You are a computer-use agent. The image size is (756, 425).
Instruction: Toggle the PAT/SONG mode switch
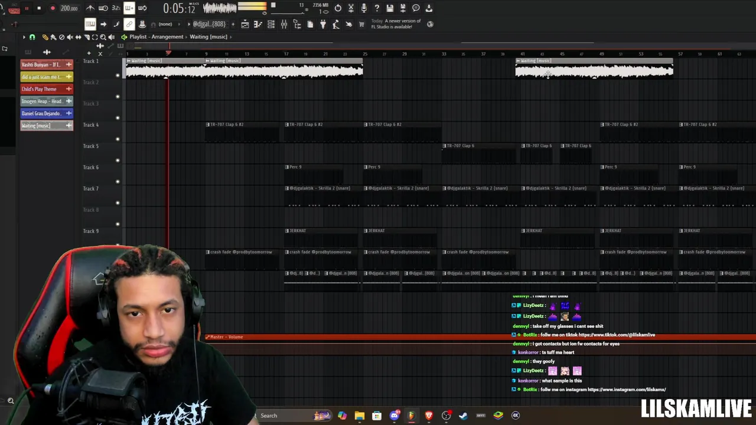coord(14,8)
